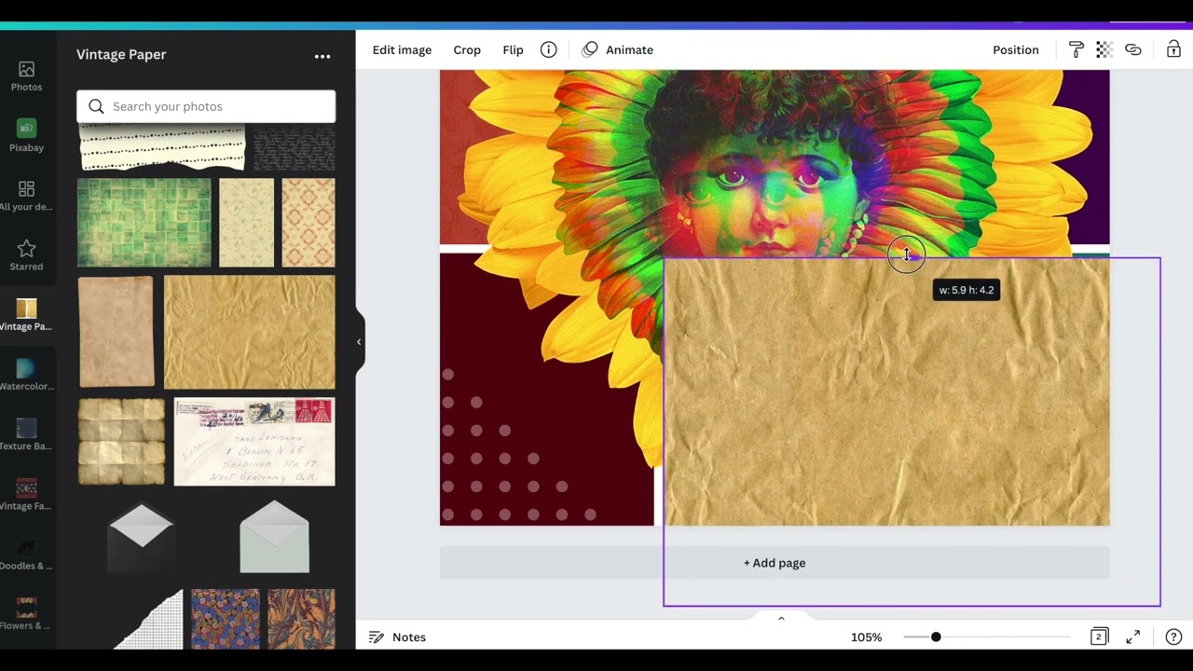Collapse the side panel arrow
This screenshot has width=1193, height=671.
pyautogui.click(x=359, y=342)
